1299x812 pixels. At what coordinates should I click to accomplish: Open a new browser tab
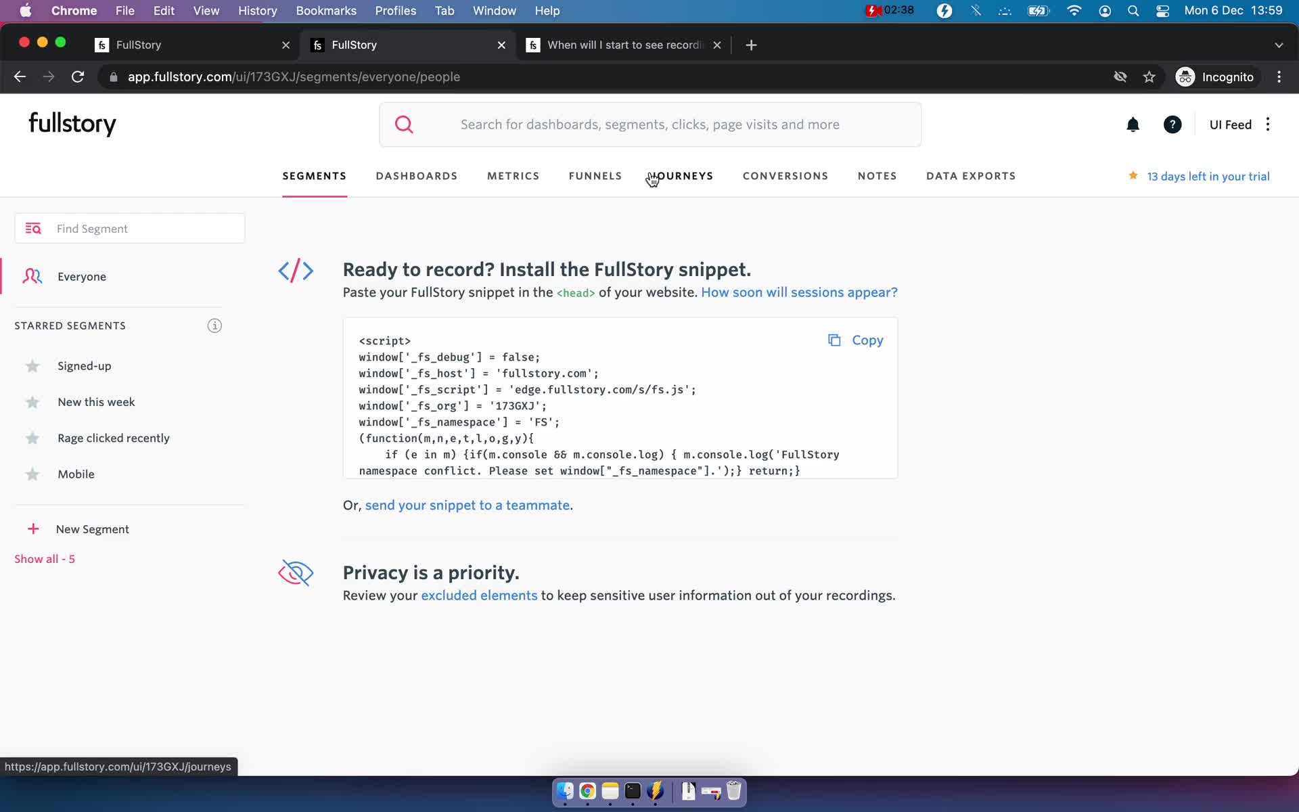pos(751,45)
